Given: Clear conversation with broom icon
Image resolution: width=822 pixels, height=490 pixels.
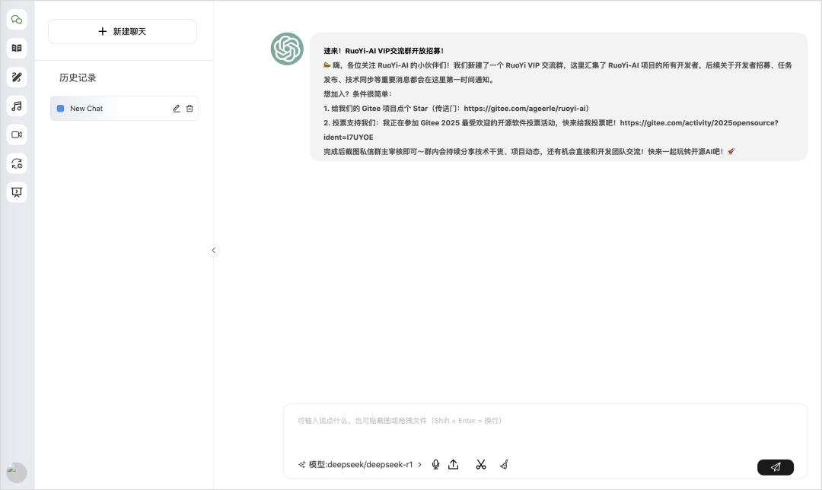Looking at the screenshot, I should coord(504,464).
